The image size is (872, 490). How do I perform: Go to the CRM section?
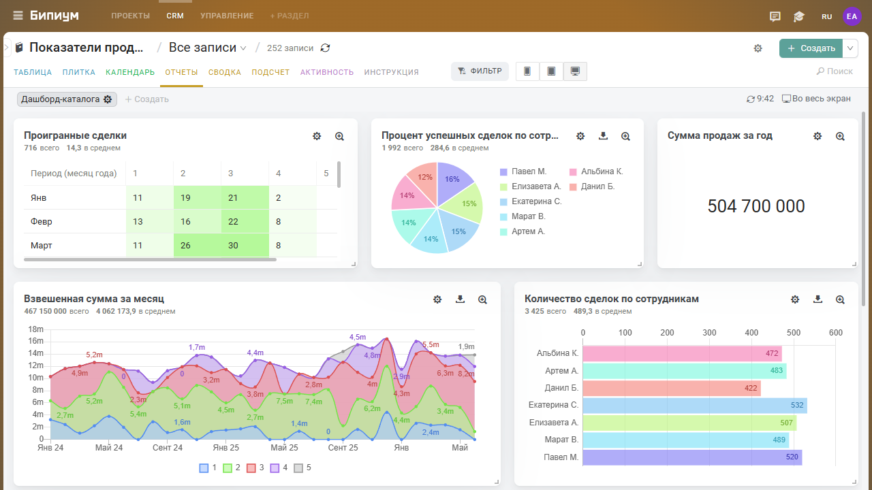click(175, 16)
